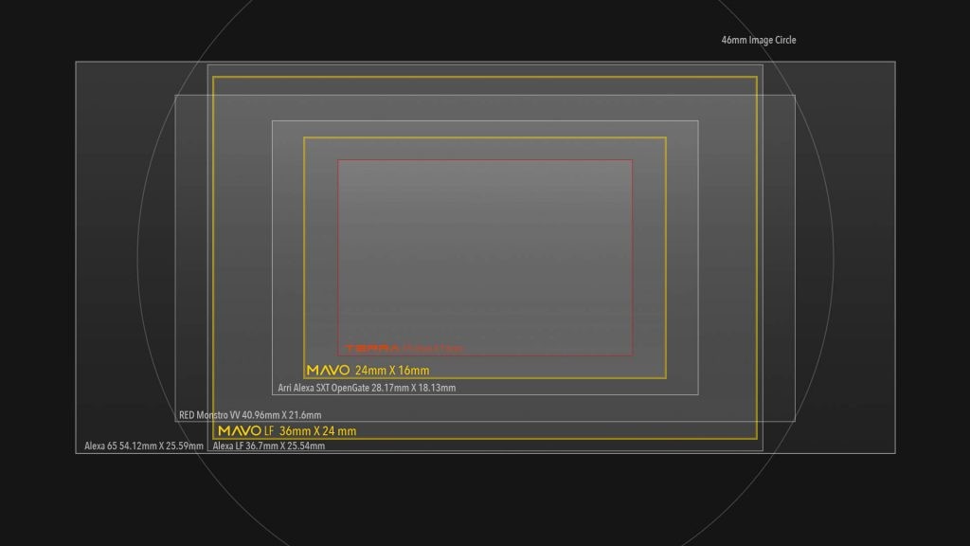Click "Alexa LF 36.7mm X 25.54mm" label

(268, 446)
